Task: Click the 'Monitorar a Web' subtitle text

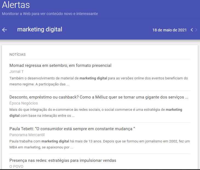Action: [x=50, y=14]
